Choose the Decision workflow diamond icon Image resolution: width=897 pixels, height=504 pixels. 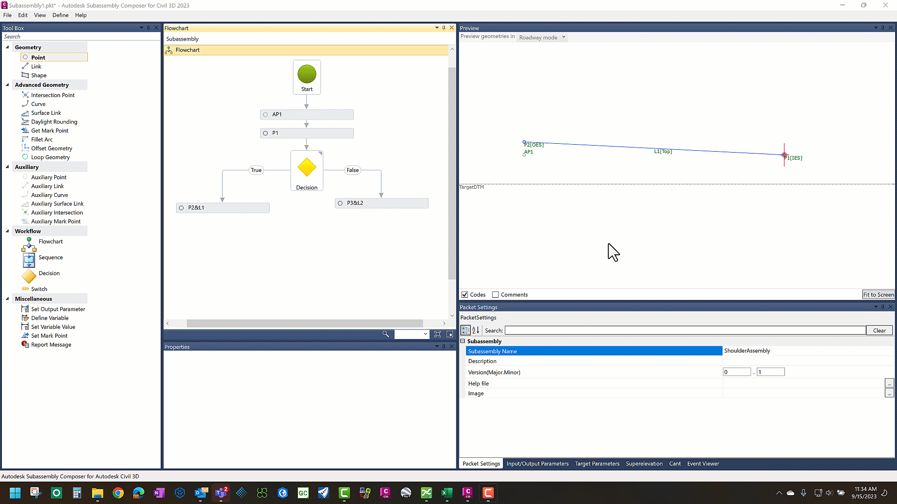click(29, 276)
